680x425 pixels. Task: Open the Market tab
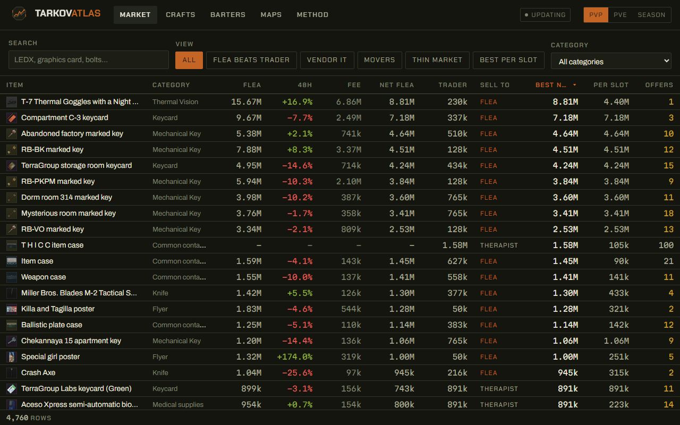coord(135,15)
